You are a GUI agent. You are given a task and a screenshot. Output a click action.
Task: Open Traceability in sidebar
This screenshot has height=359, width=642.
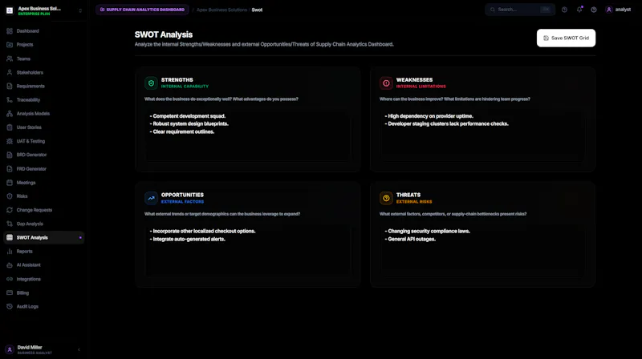click(x=44, y=100)
